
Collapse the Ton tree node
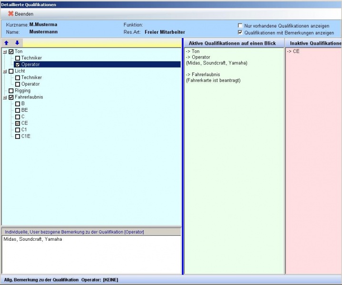point(5,52)
